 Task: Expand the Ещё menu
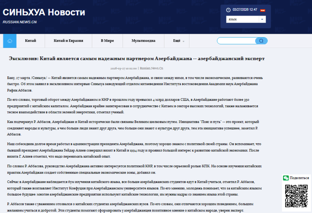(x=178, y=41)
